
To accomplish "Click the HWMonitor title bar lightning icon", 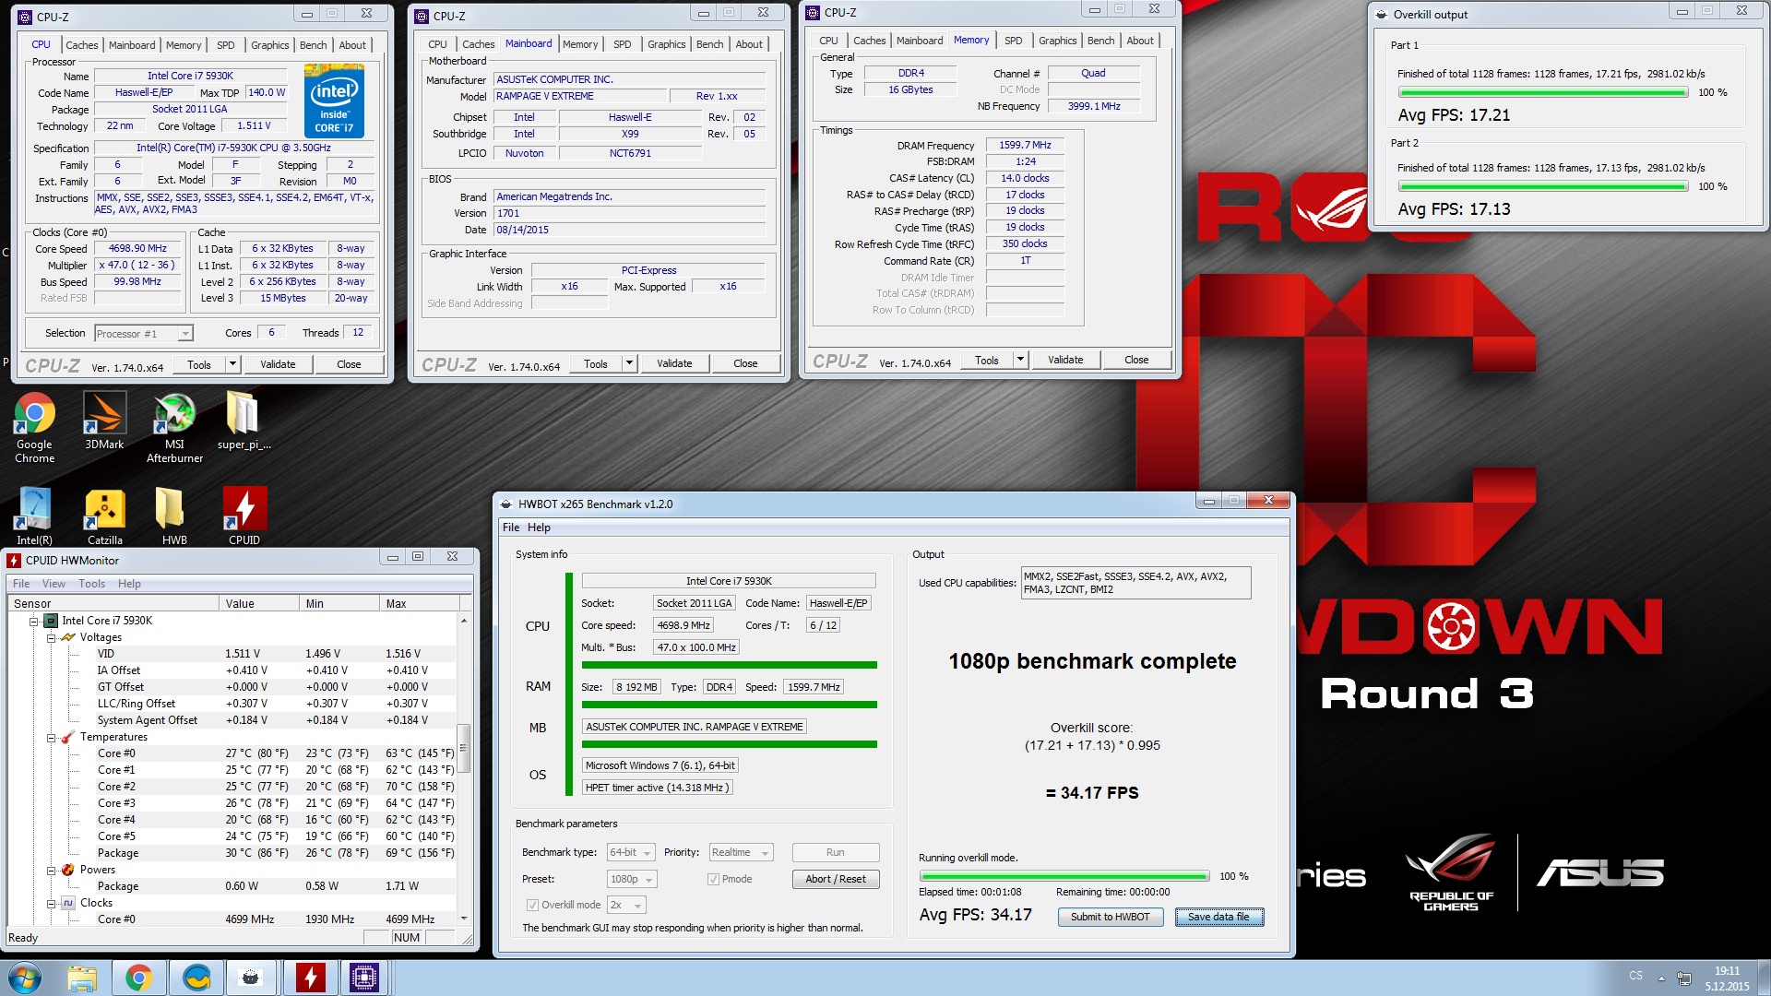I will pyautogui.click(x=15, y=560).
